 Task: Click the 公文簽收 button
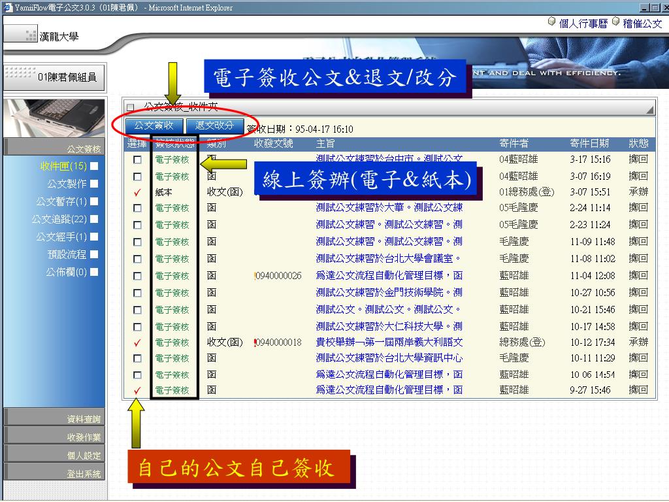point(154,125)
